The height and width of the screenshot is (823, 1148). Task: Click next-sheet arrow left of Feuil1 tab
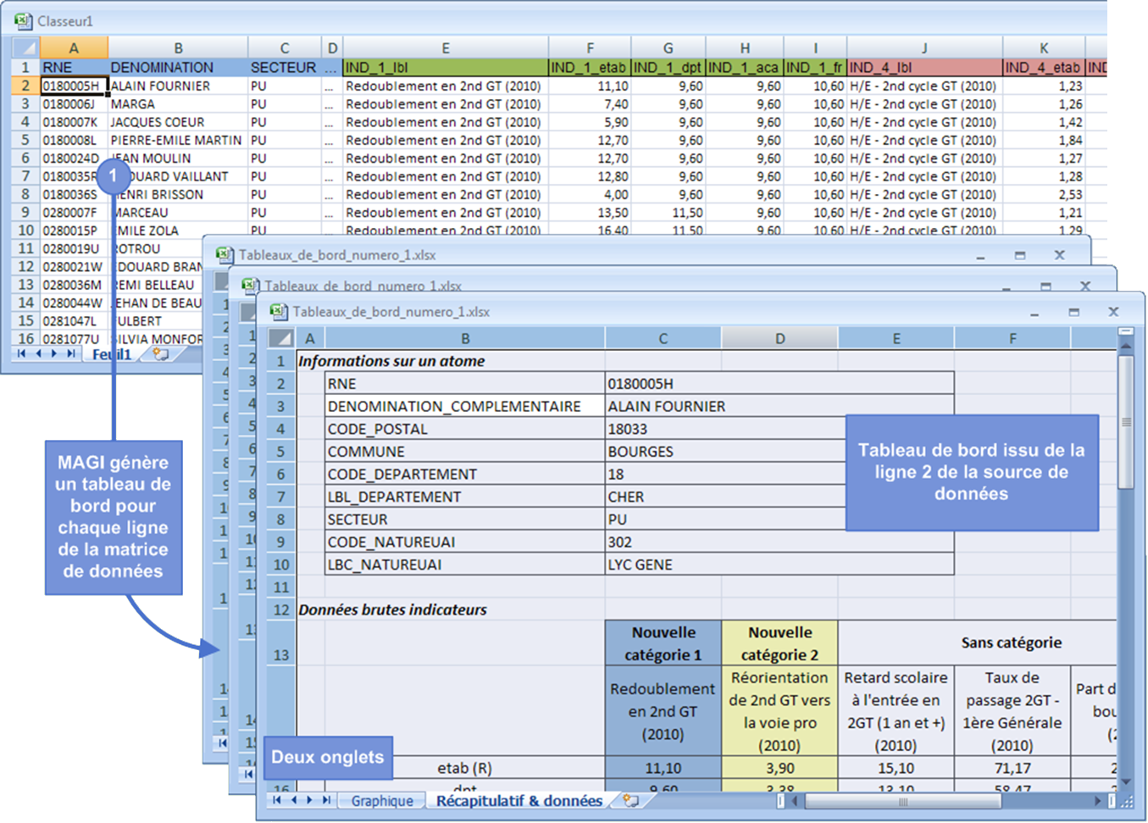(55, 354)
